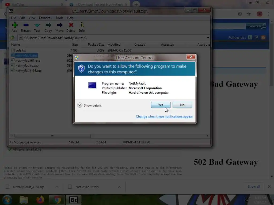This screenshot has height=205, width=274.
Task: Sort by the Packed Size column header
Action: [96, 45]
